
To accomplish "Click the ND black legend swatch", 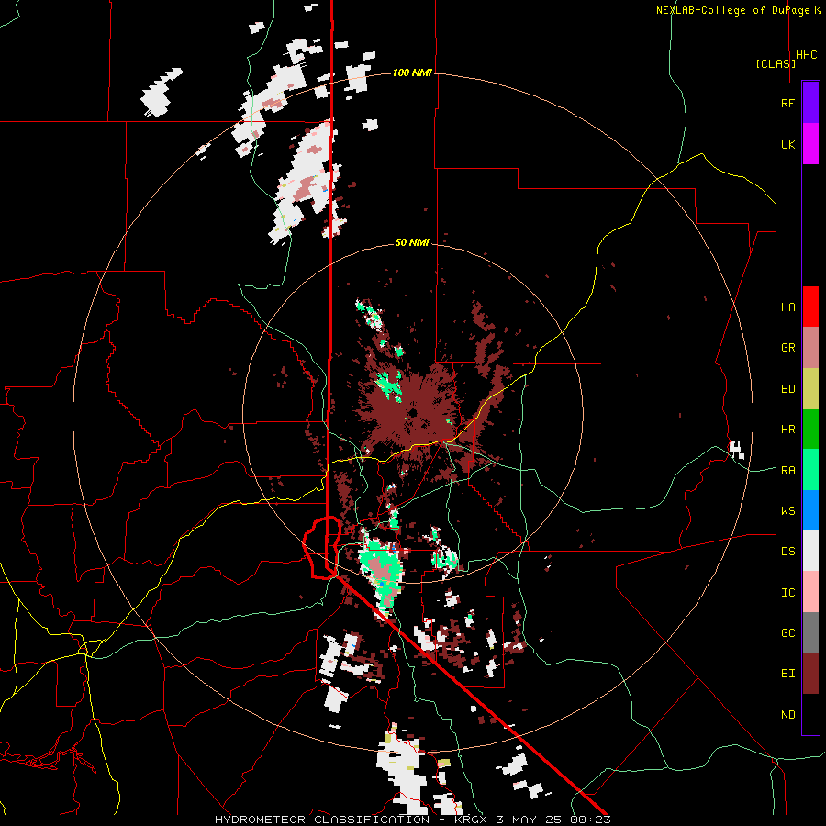I will 810,714.
